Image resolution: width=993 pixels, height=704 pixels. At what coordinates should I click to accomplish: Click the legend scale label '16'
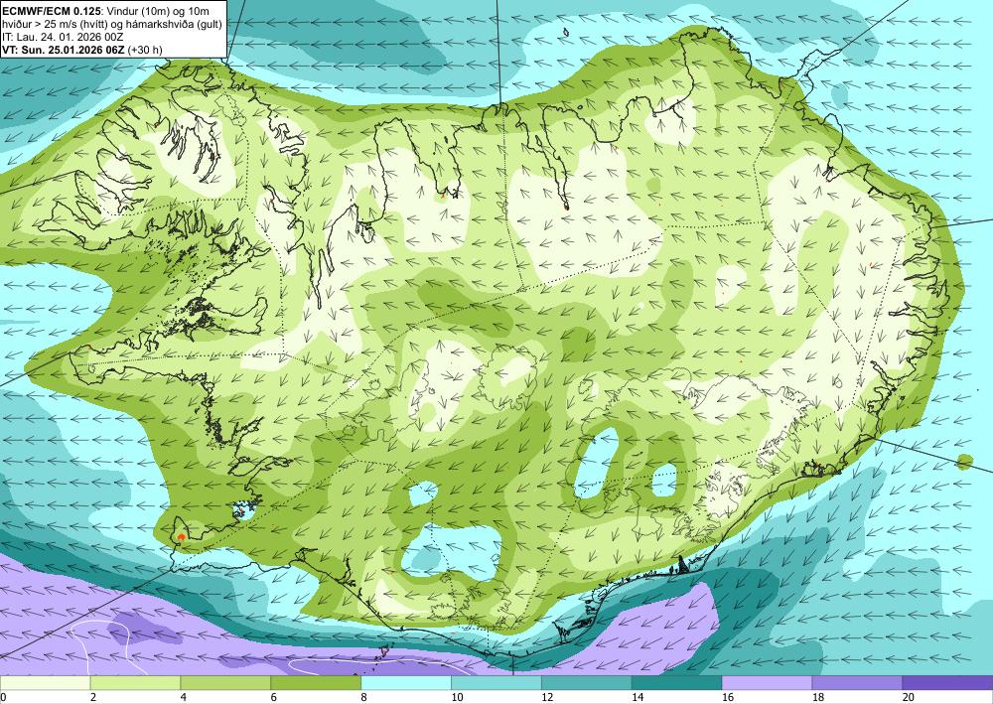pyautogui.click(x=727, y=697)
